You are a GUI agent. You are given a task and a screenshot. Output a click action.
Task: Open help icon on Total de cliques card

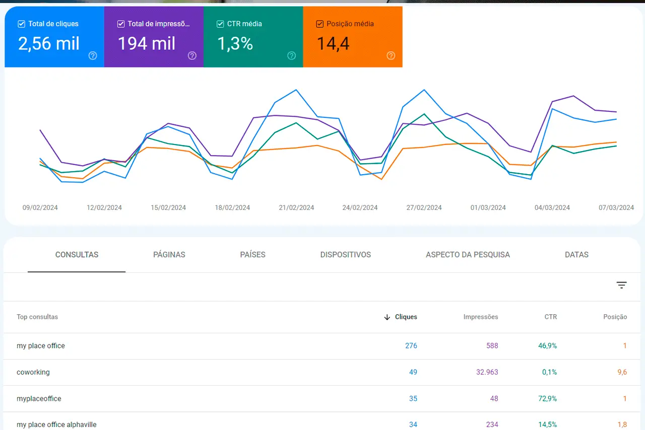pos(93,56)
